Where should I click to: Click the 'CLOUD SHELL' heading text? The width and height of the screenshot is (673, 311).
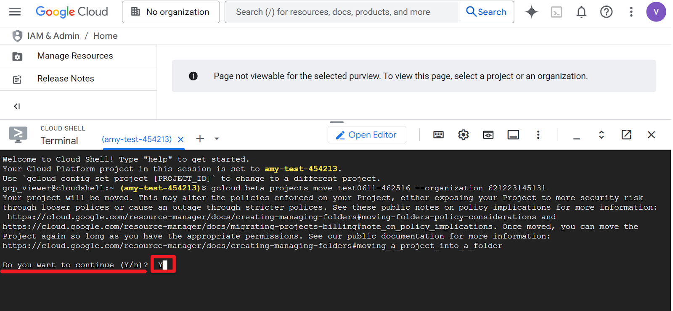[x=63, y=128]
